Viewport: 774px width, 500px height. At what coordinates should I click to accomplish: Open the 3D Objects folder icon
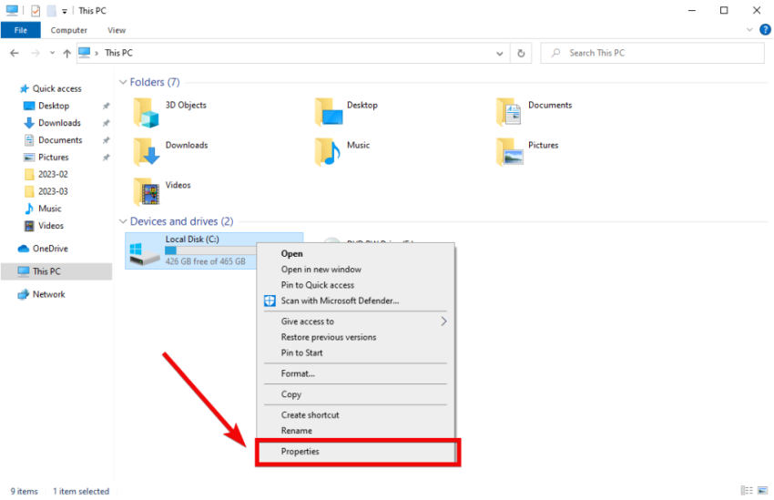click(146, 113)
